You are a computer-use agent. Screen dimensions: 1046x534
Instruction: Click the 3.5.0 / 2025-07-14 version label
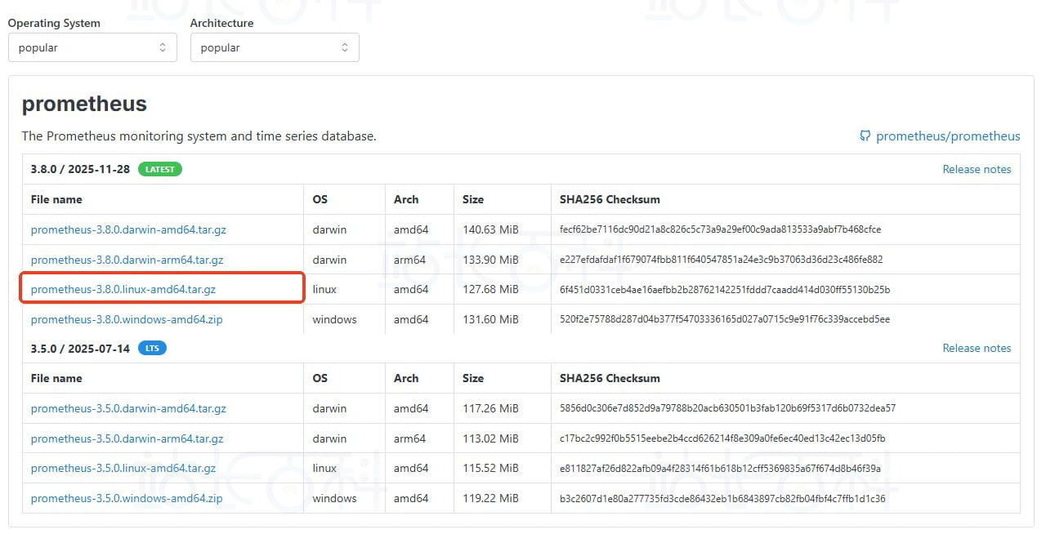pos(80,348)
